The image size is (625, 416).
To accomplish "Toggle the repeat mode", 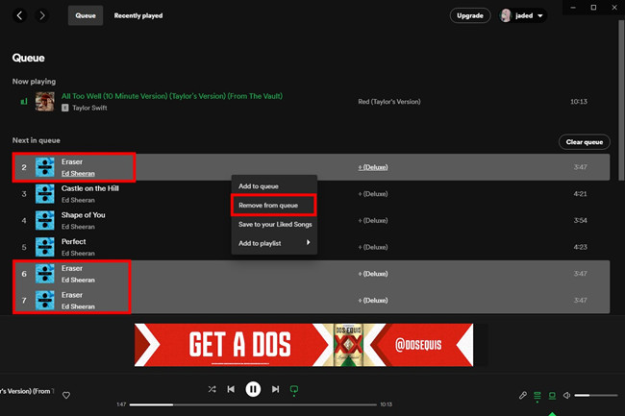I will click(294, 389).
